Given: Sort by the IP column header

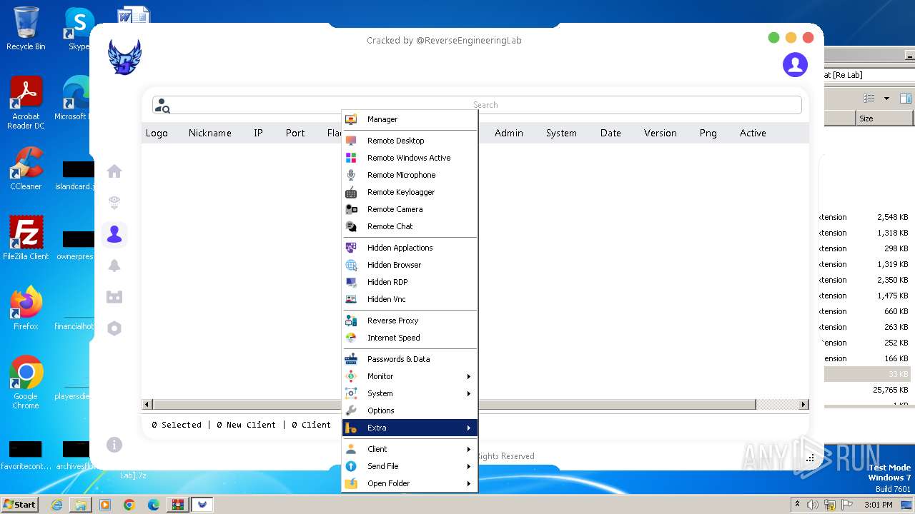Looking at the screenshot, I should tap(258, 133).
